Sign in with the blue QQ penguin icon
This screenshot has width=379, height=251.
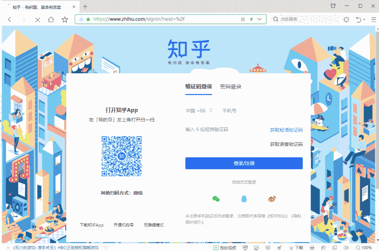244,199
